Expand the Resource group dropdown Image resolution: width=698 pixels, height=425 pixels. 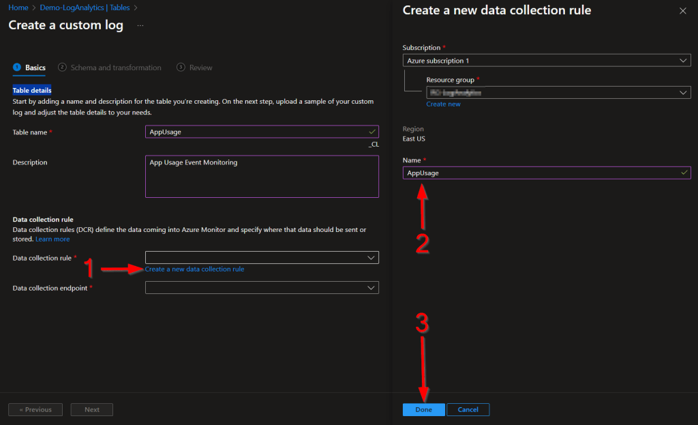pyautogui.click(x=558, y=92)
